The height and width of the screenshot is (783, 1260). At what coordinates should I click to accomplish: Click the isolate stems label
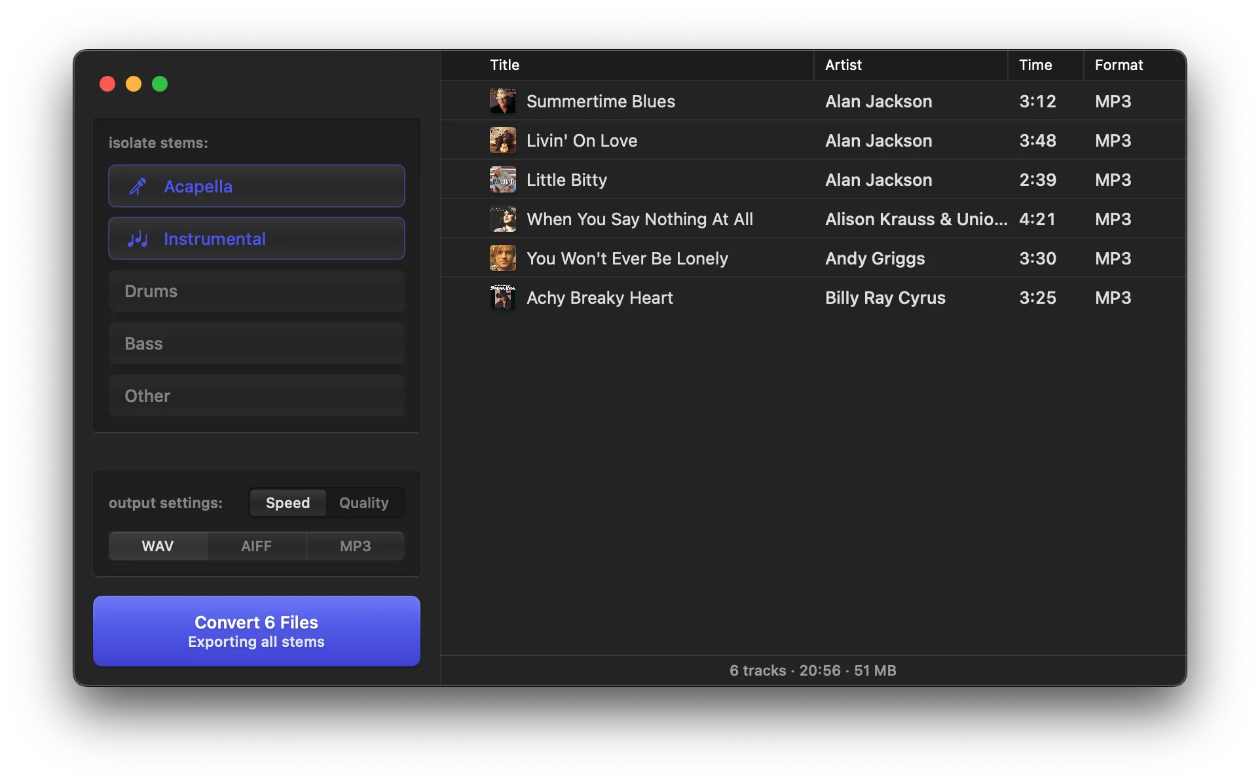(158, 143)
